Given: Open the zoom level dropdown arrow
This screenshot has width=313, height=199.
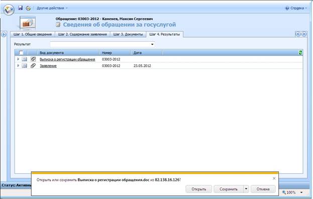Looking at the screenshot, I should tap(301, 192).
